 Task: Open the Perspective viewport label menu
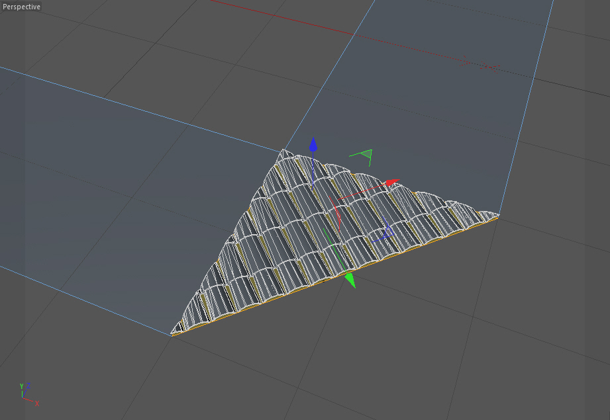coord(21,7)
